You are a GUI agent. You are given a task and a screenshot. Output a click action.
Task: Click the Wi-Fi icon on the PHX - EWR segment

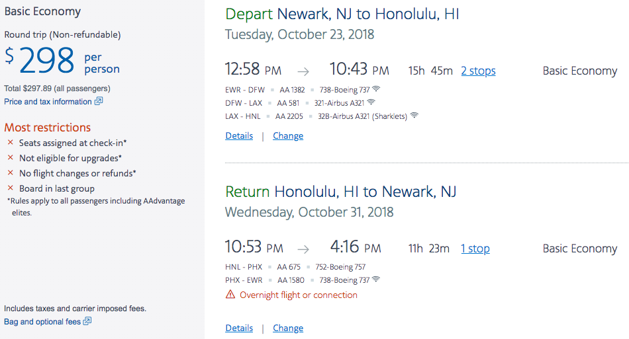pos(376,280)
